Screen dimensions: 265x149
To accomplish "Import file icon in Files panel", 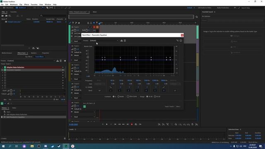I will tap(6, 16).
